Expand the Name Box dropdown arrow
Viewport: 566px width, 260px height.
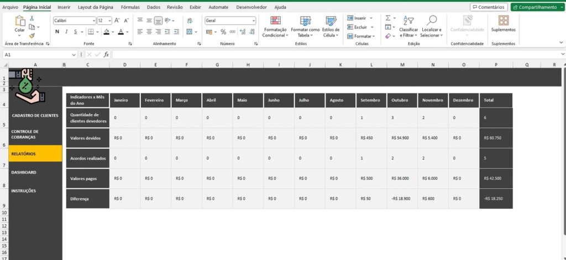(x=74, y=55)
